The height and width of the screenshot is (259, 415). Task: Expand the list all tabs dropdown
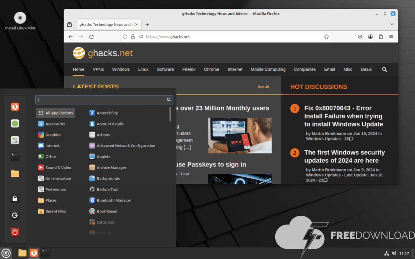tap(392, 25)
